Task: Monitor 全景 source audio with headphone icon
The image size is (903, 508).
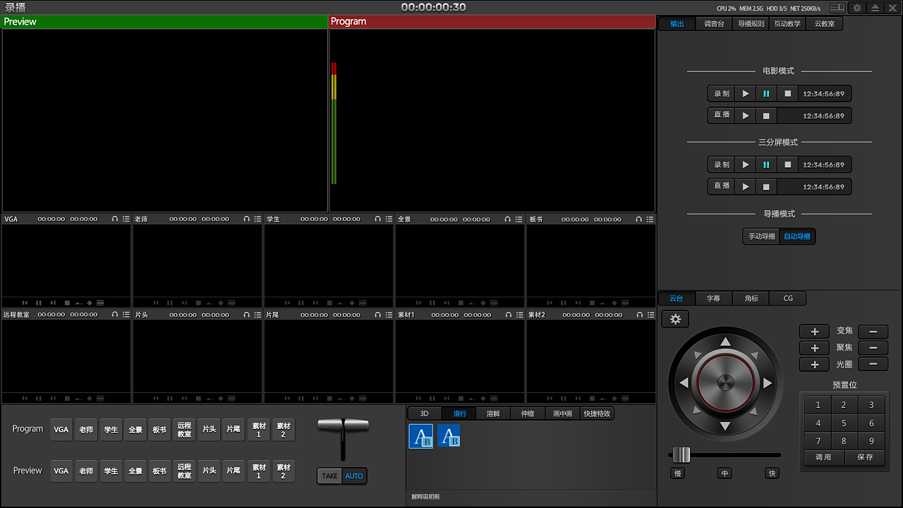Action: (508, 219)
